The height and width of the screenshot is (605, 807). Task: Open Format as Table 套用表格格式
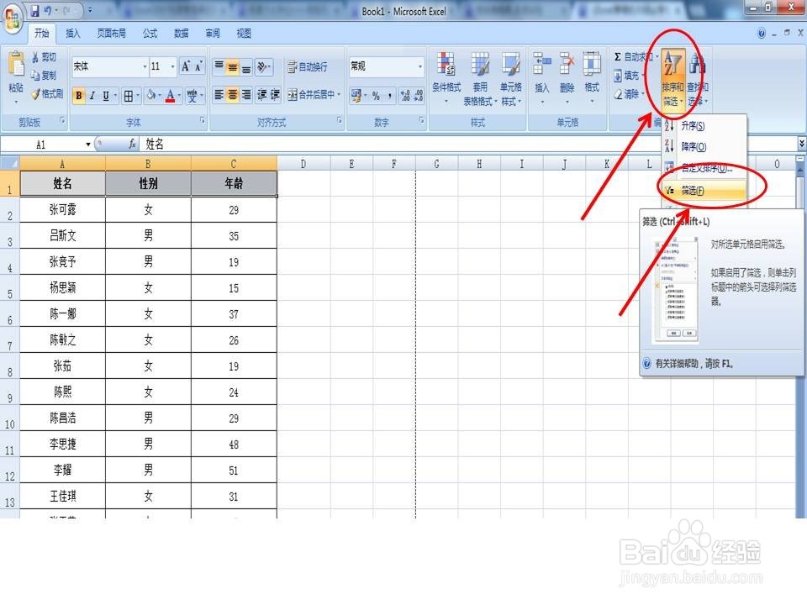tap(480, 78)
